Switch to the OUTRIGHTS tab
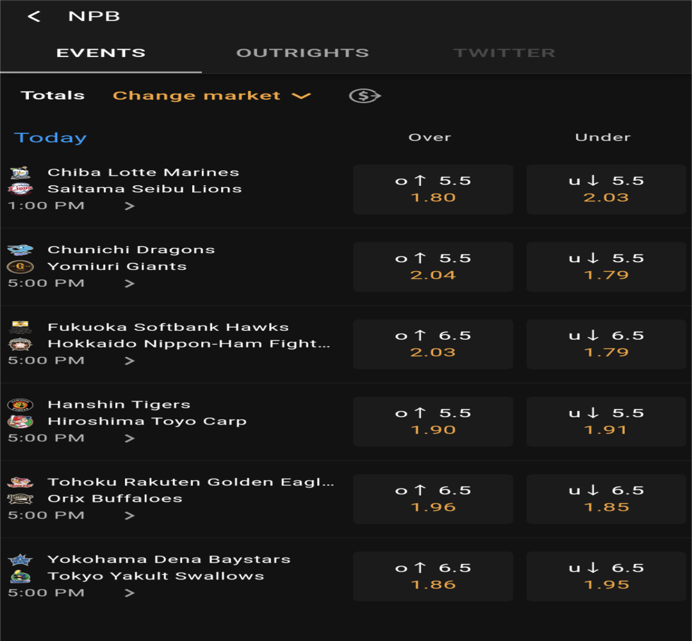Image resolution: width=692 pixels, height=641 pixels. pyautogui.click(x=302, y=53)
